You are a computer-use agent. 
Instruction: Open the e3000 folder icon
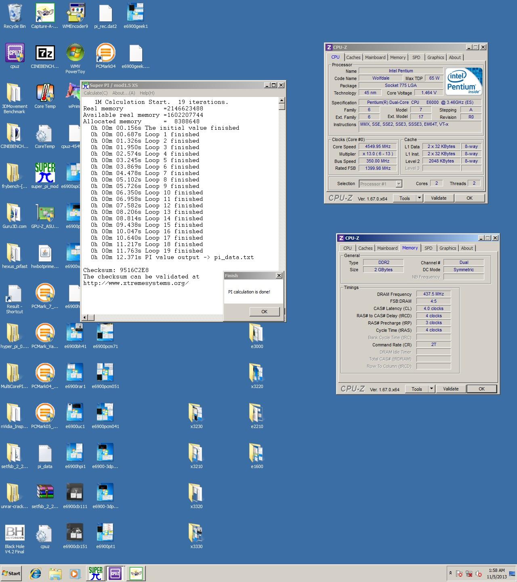coord(257,336)
